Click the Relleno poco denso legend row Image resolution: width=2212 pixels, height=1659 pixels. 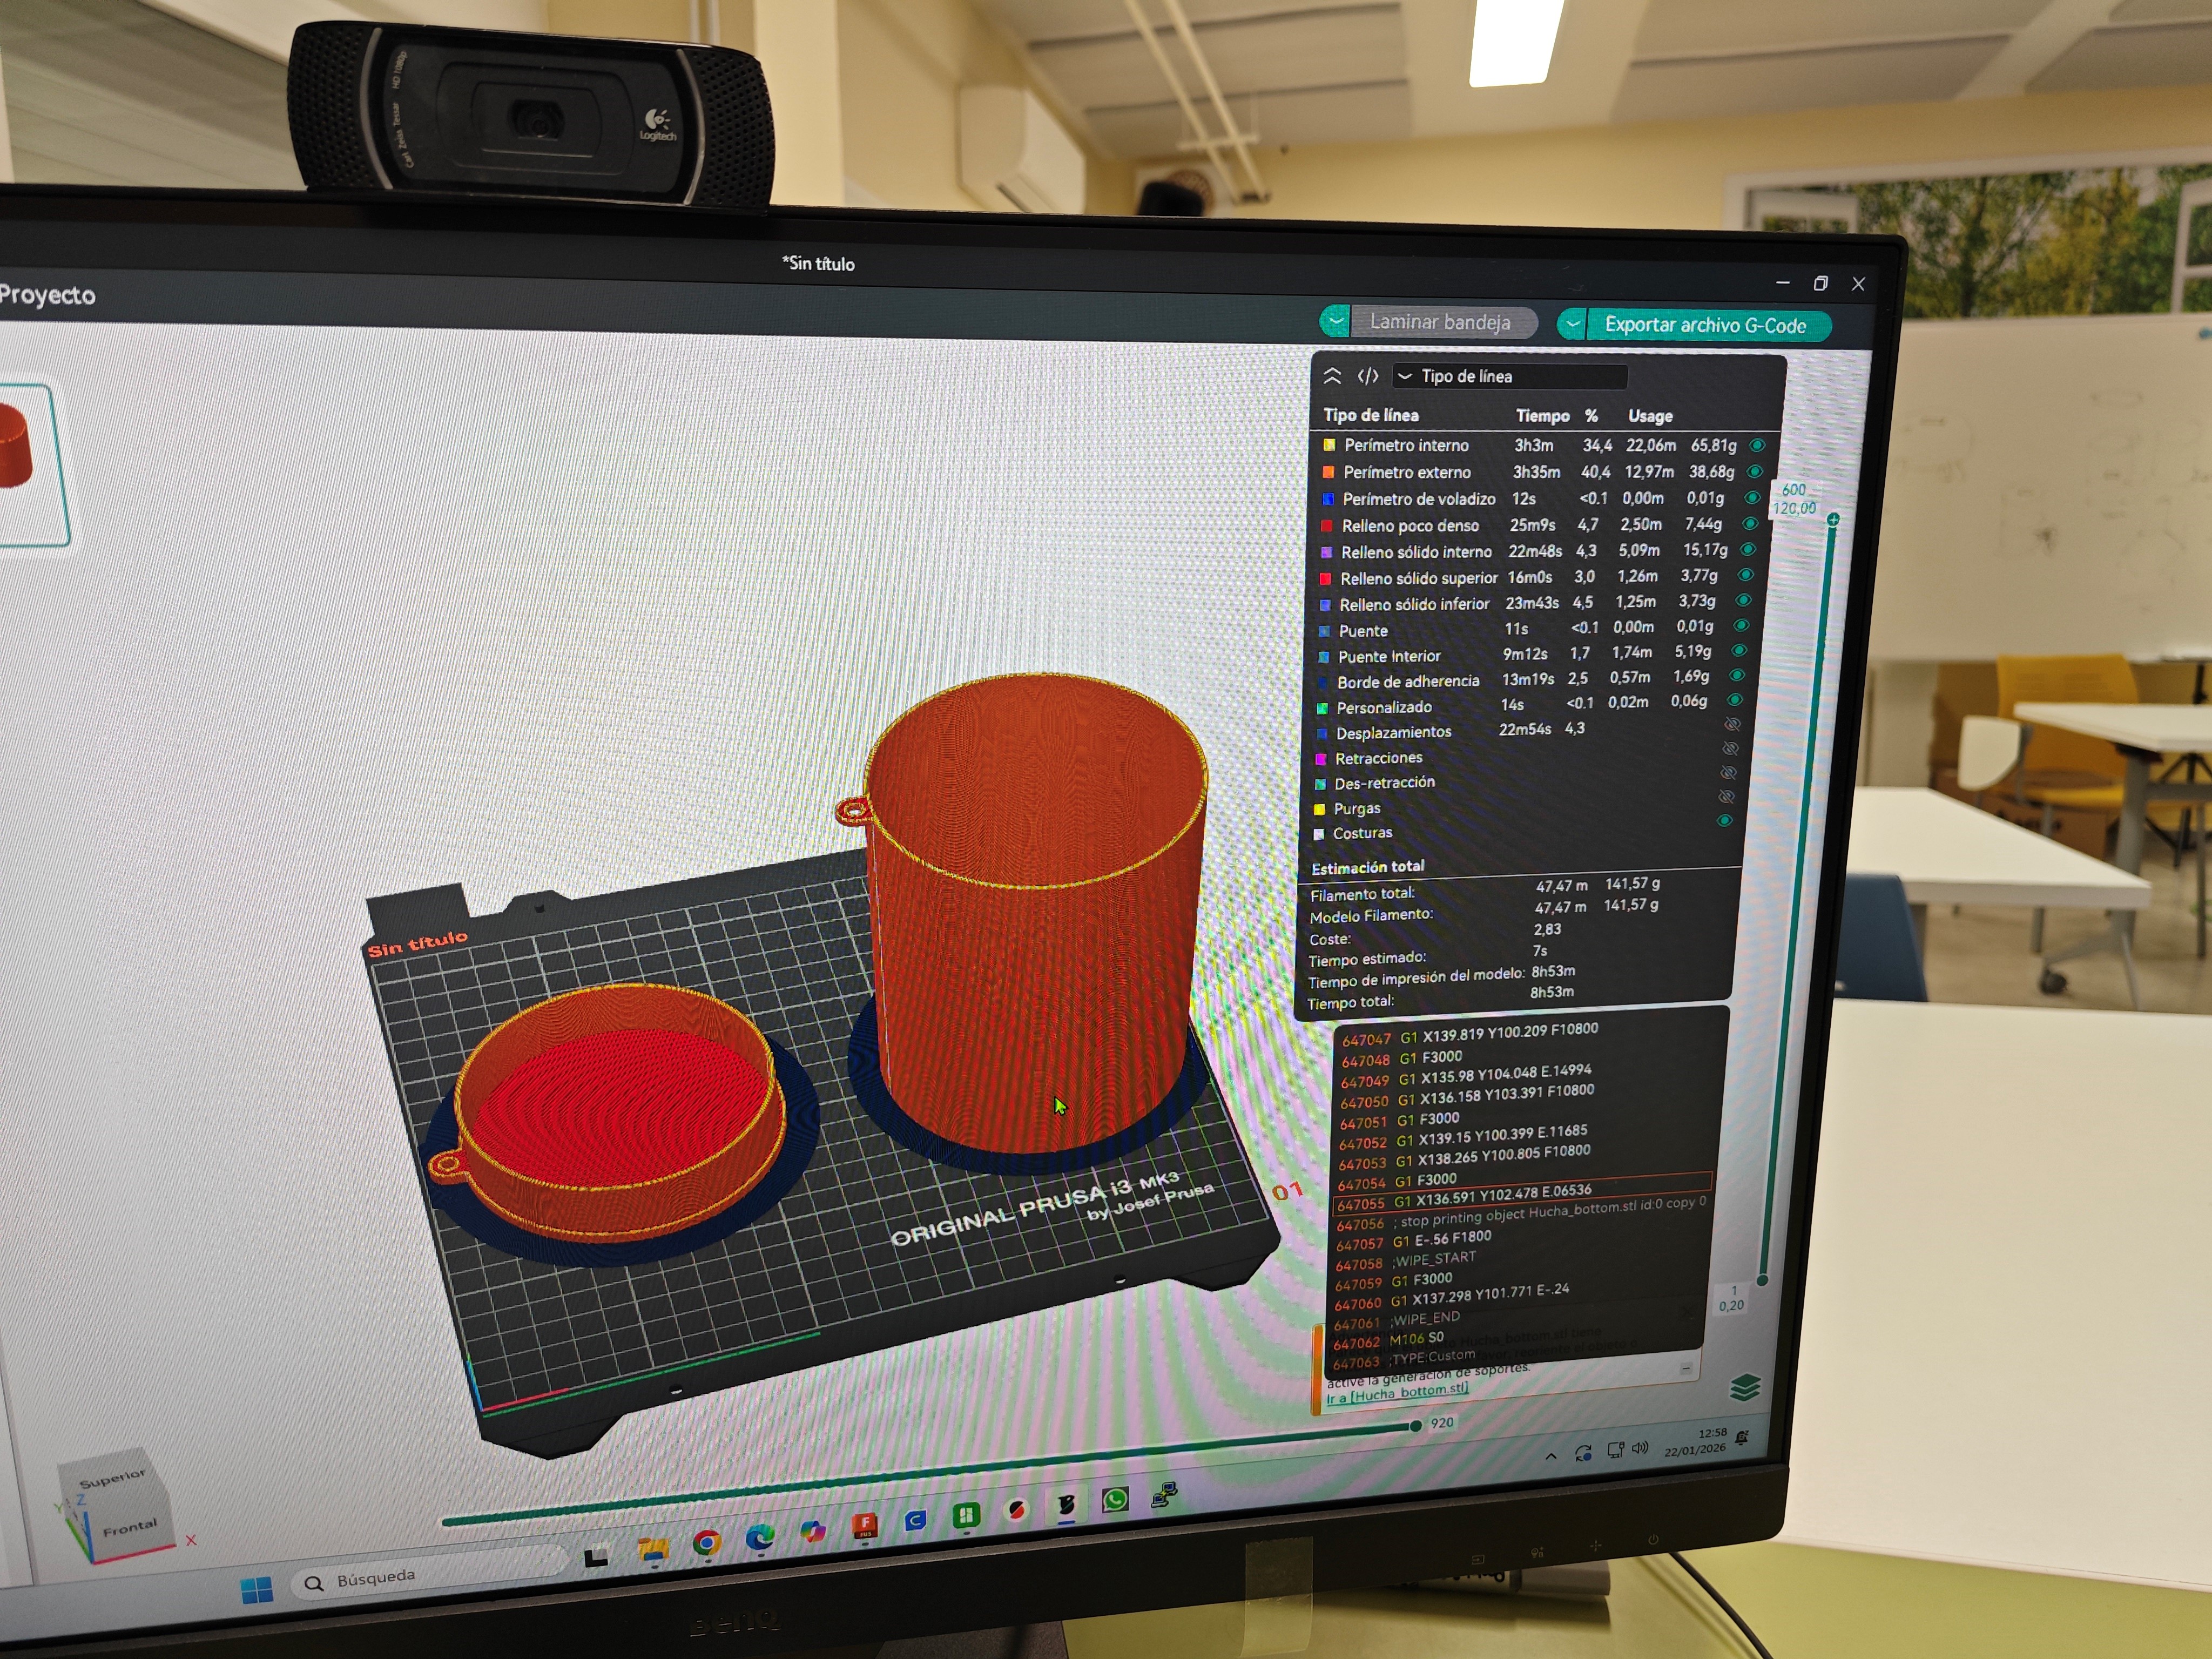(x=1410, y=526)
